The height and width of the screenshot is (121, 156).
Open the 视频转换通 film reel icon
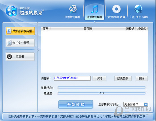click(73, 9)
